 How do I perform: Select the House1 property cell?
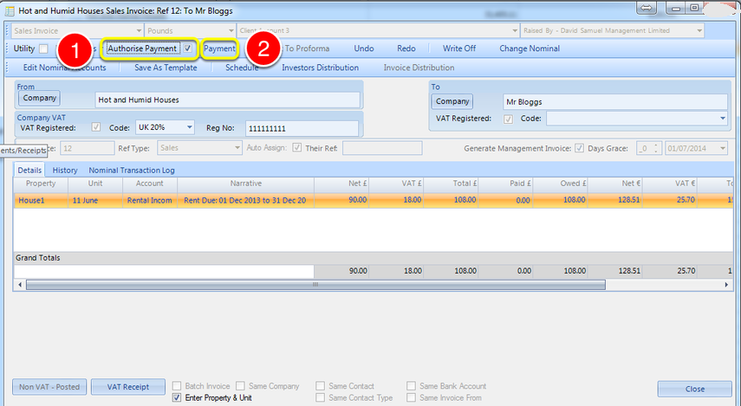[x=41, y=200]
